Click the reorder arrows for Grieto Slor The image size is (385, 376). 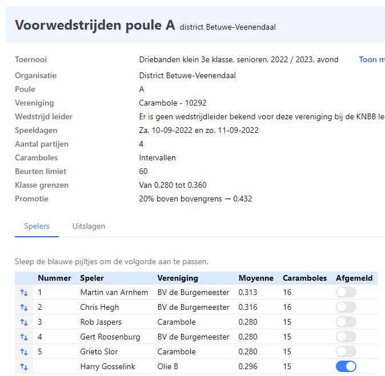(24, 351)
